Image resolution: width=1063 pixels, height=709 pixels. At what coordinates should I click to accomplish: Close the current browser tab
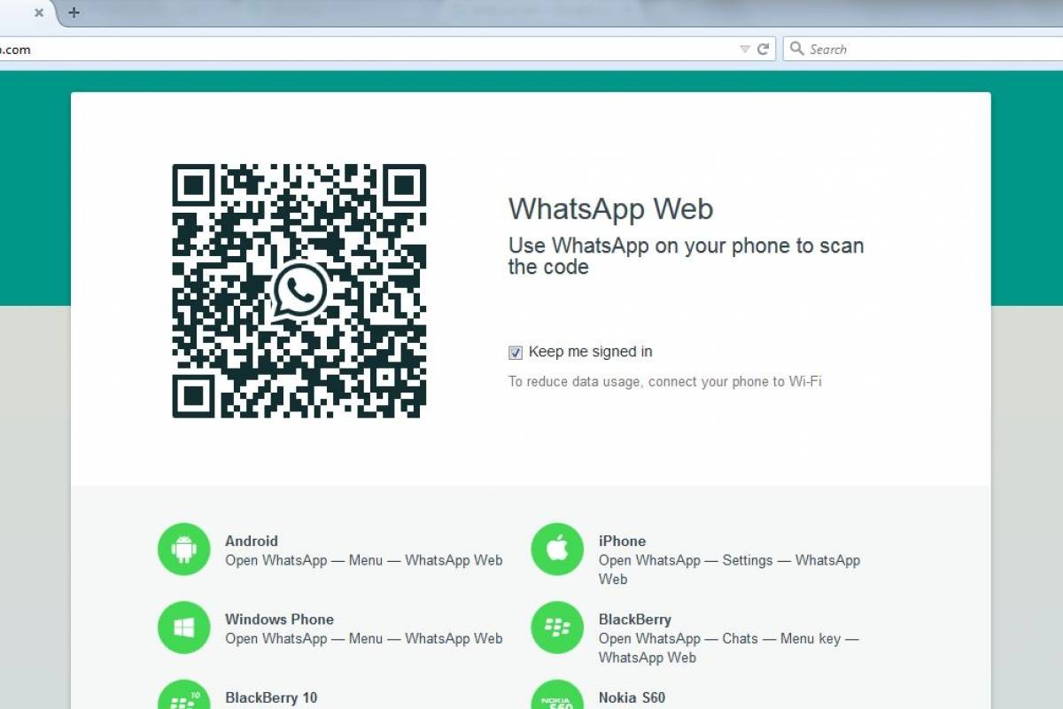point(39,12)
